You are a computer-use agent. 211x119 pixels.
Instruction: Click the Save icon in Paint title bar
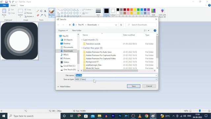(6, 2)
